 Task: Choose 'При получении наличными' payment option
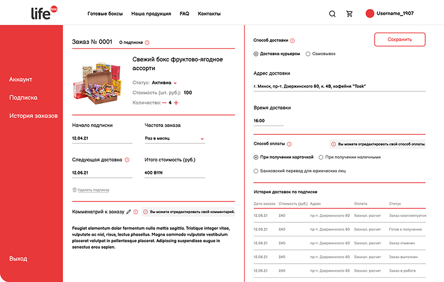(x=321, y=157)
